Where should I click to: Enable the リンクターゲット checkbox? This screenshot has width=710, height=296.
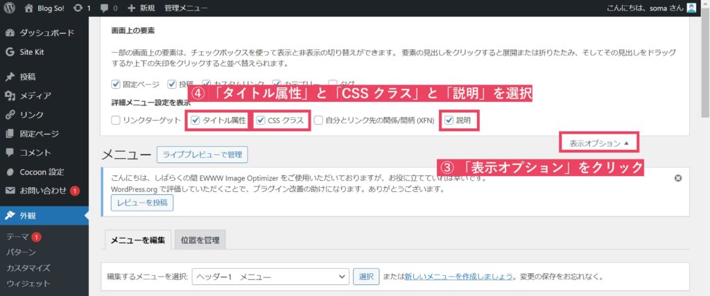116,121
